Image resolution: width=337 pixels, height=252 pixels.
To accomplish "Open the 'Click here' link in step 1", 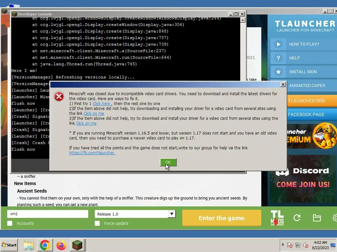I will click(101, 103).
